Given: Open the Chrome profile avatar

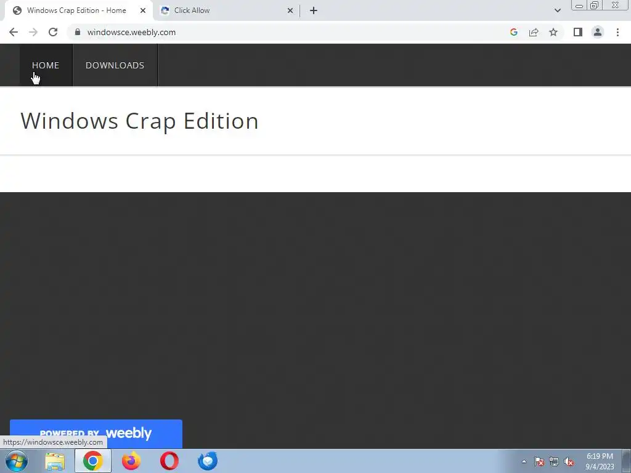Looking at the screenshot, I should [598, 32].
